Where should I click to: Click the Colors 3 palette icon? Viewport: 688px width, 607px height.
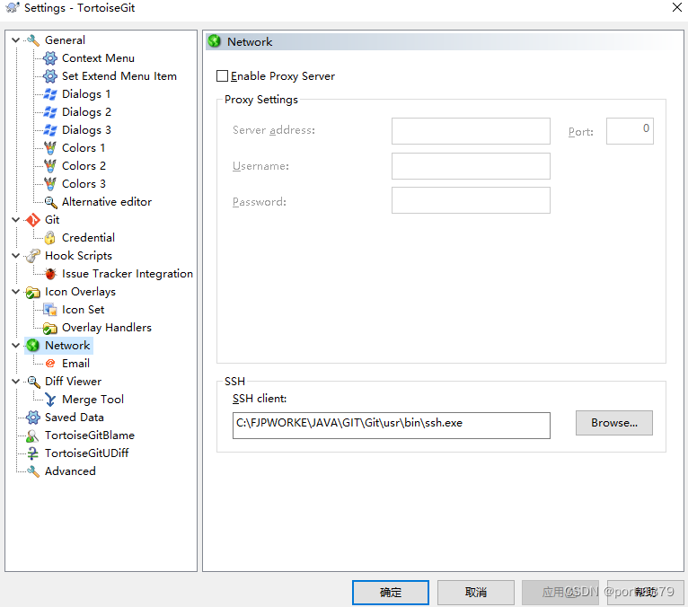pos(50,184)
